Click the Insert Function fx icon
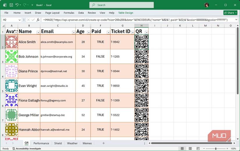The width and height of the screenshot is (240, 151). coord(38,20)
